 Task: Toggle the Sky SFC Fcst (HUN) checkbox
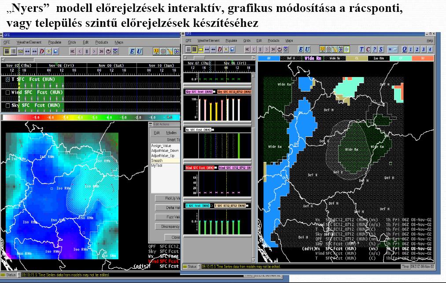click(x=7, y=105)
